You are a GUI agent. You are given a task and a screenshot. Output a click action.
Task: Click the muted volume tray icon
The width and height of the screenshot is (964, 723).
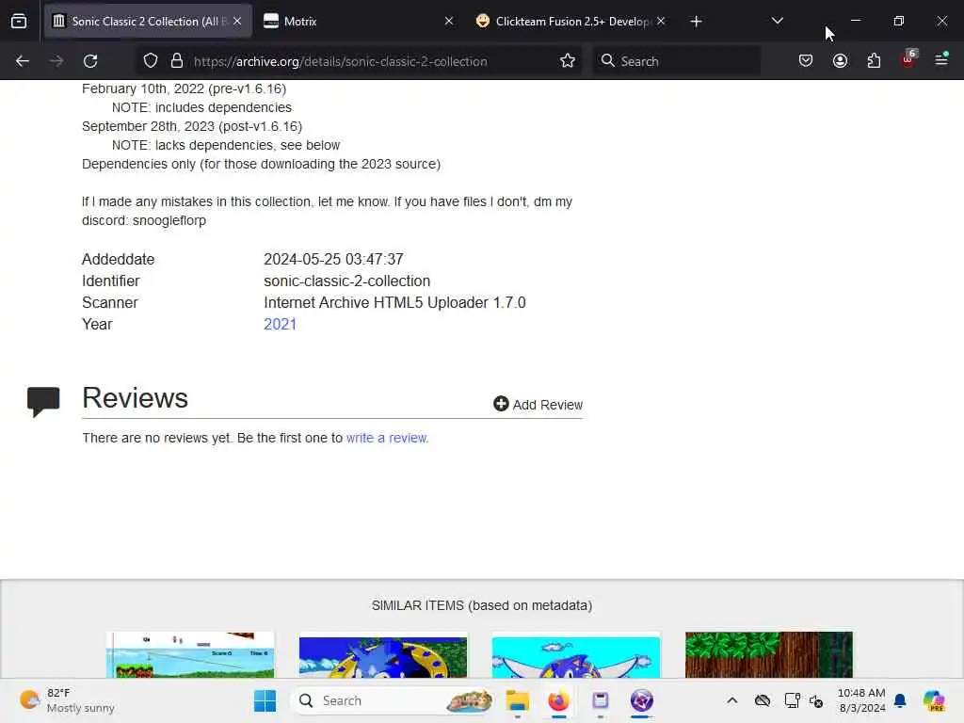click(x=816, y=700)
